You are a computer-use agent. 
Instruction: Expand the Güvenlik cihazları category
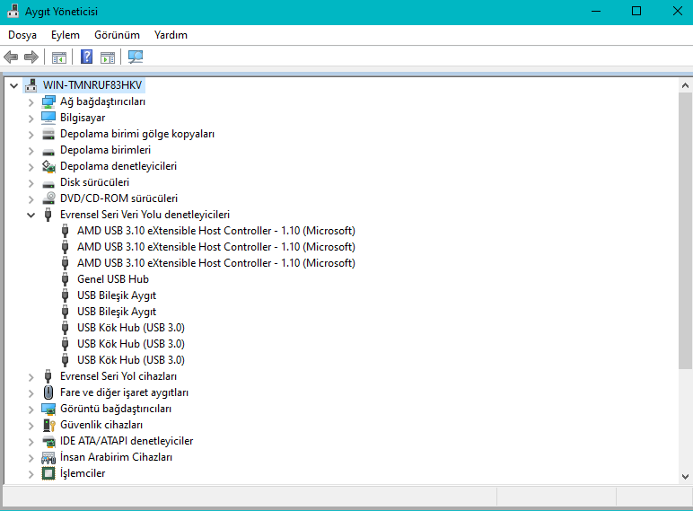pos(31,426)
